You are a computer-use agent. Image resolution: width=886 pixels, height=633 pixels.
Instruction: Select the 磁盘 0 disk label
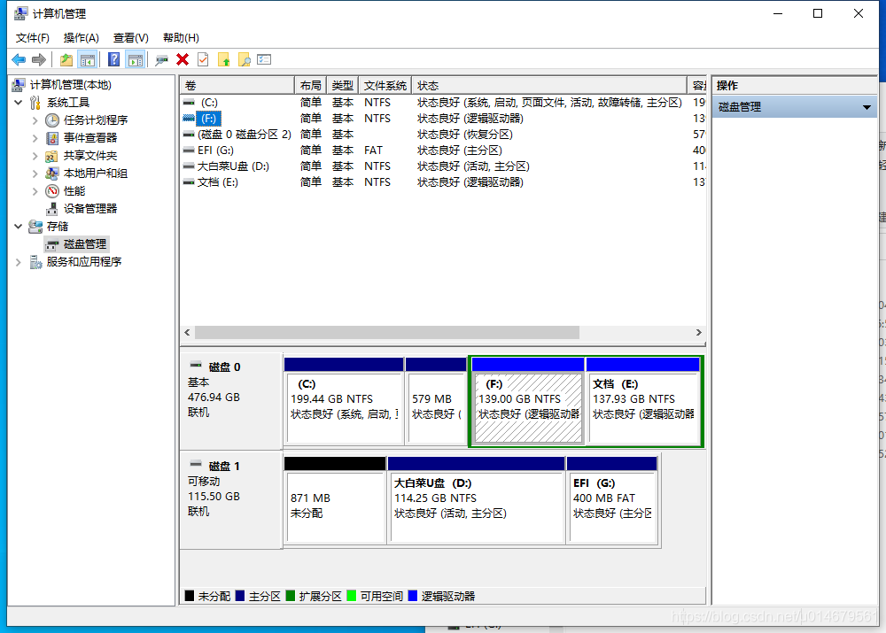tap(230, 401)
